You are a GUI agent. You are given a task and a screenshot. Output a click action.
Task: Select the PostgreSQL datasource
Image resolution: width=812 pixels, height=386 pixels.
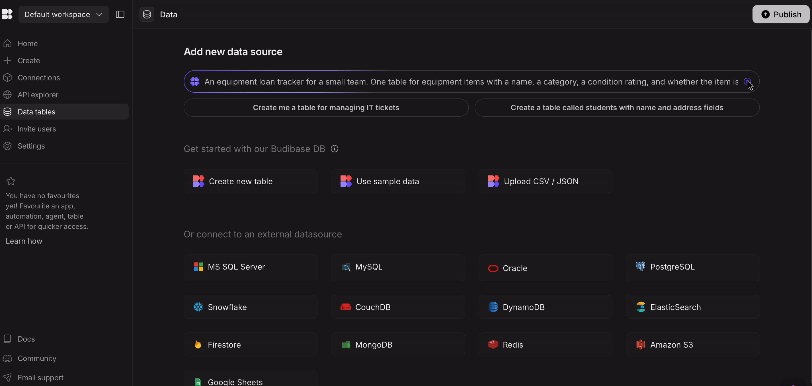(693, 268)
